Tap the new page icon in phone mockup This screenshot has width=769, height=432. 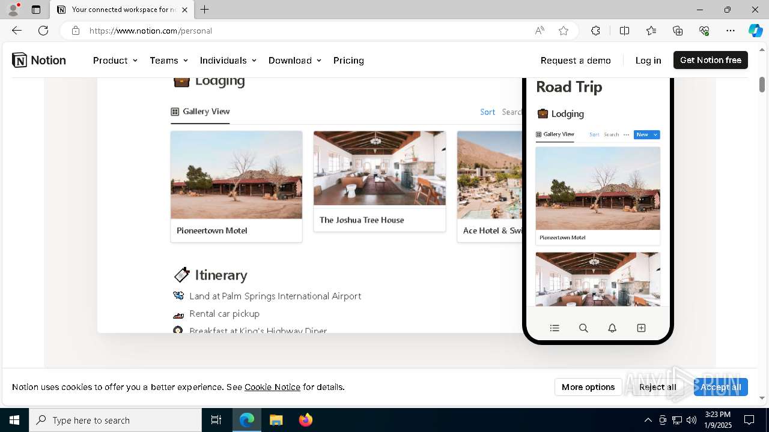point(641,328)
